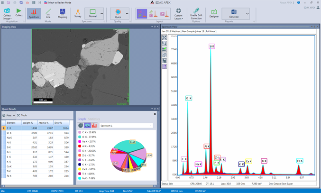Screen dimensions: 321x193
Task: Click Switch to Review Mode
Action: point(58,2)
